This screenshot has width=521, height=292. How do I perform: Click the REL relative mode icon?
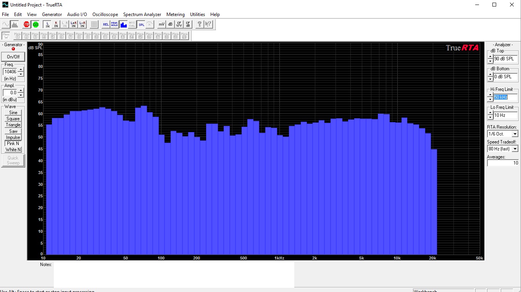(x=106, y=24)
